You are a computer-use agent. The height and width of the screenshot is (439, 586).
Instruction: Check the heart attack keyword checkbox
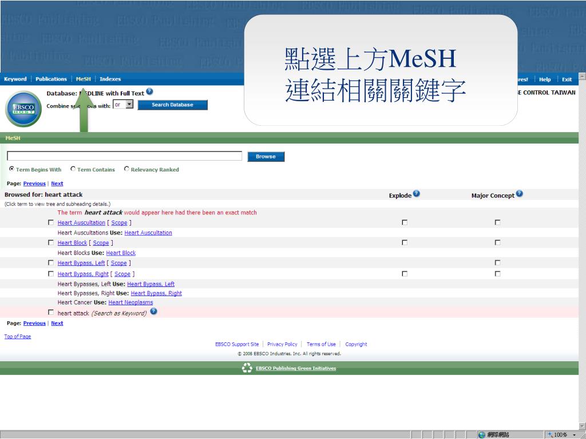coord(51,312)
